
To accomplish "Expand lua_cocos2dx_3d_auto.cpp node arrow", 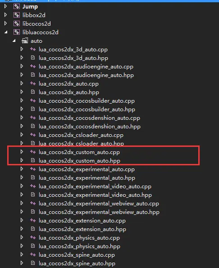I will (x=22, y=49).
